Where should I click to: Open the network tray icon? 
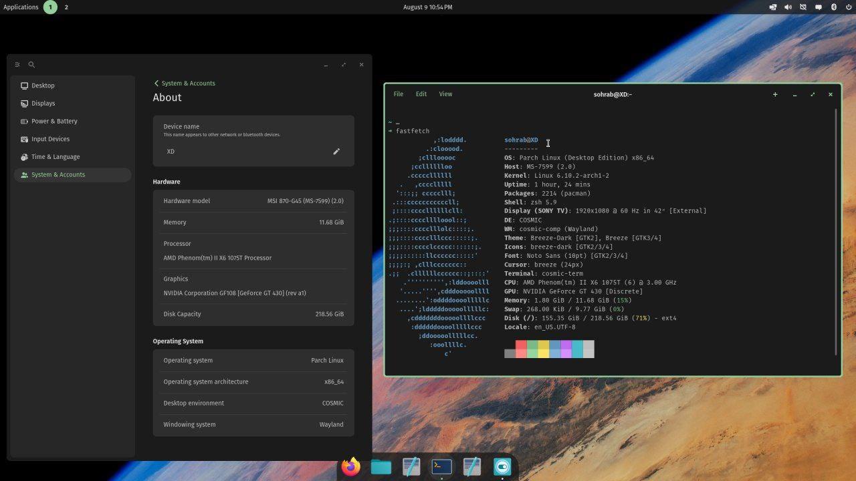click(x=772, y=7)
